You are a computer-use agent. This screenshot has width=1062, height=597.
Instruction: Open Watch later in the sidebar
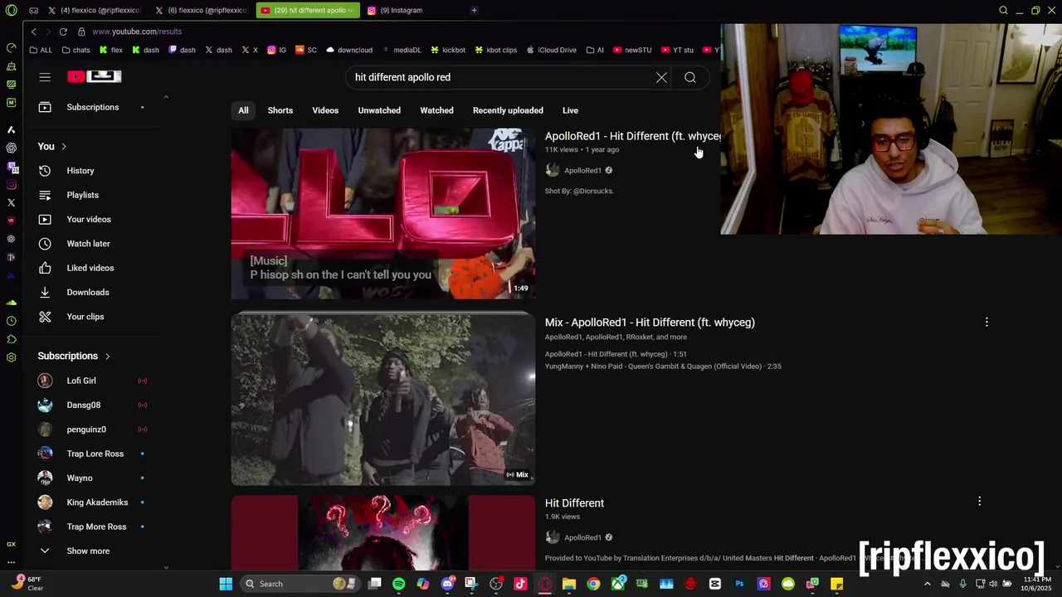click(88, 244)
